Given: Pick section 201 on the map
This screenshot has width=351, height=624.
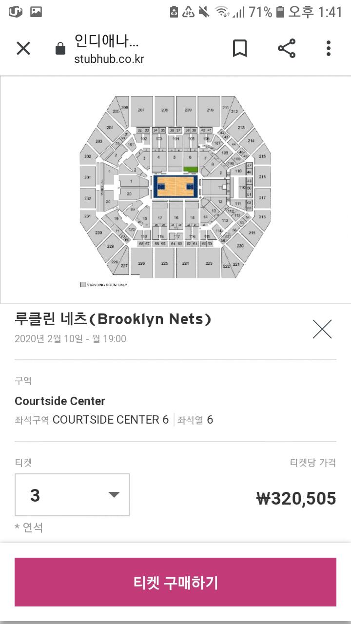Looking at the screenshot, I should 88,177.
